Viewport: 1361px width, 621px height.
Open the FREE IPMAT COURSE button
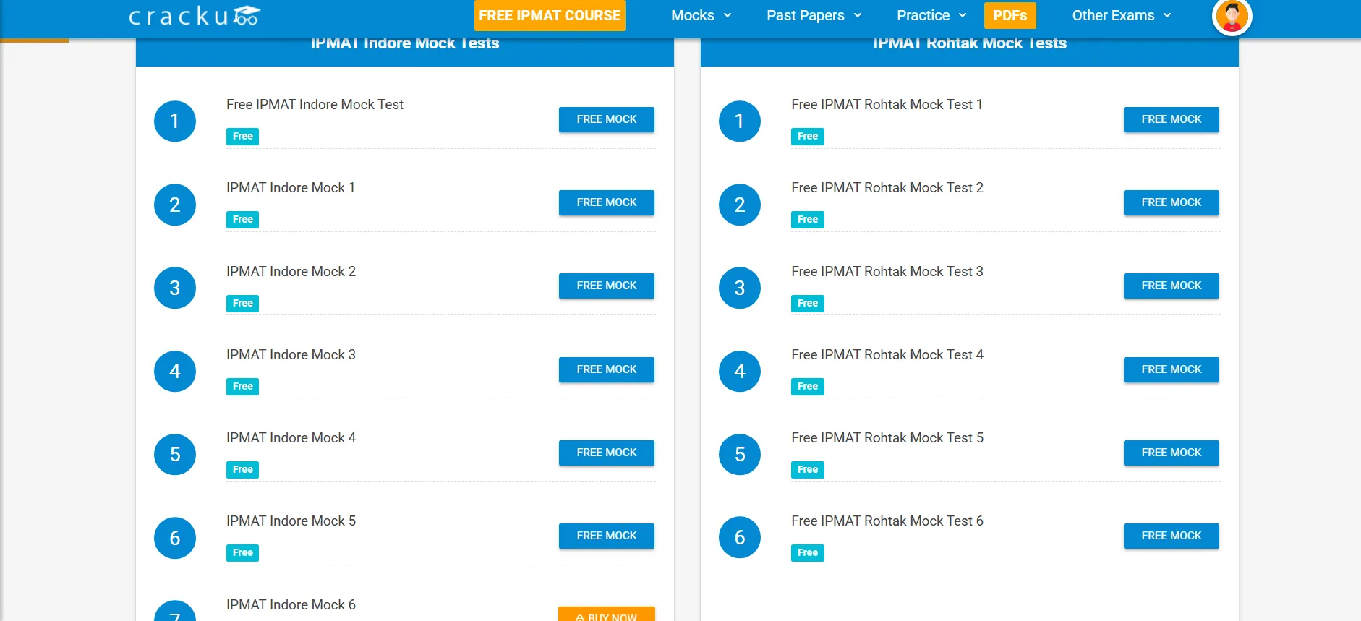tap(550, 15)
